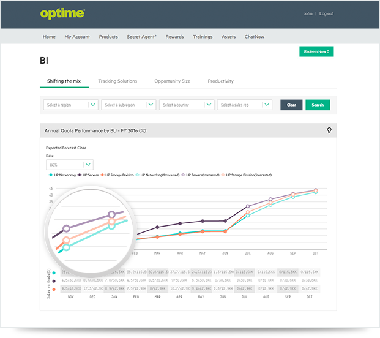The image size is (380, 338).
Task: Click HP Storage Division(forecasted) legend icon
Action: pos(223,175)
